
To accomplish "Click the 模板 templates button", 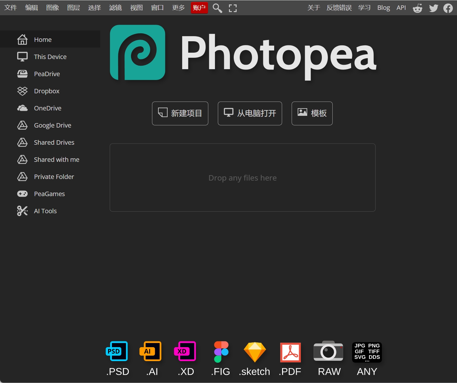I will (312, 113).
